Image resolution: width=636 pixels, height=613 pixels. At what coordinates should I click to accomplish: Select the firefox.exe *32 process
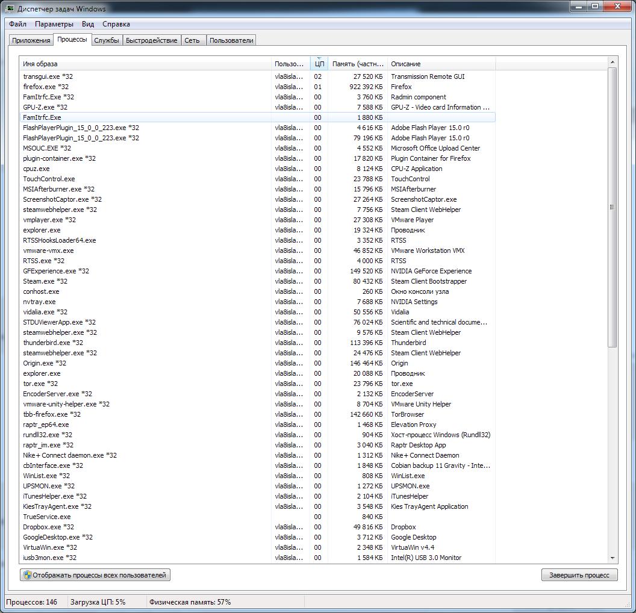258,87
